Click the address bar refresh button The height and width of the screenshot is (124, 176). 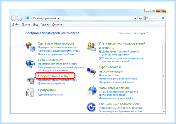click(140, 18)
